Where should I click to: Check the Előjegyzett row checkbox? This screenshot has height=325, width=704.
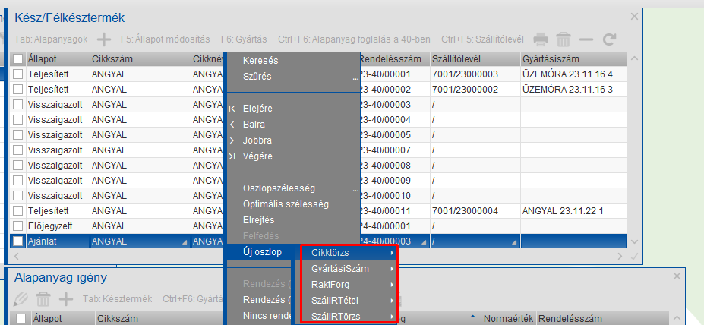tap(17, 226)
